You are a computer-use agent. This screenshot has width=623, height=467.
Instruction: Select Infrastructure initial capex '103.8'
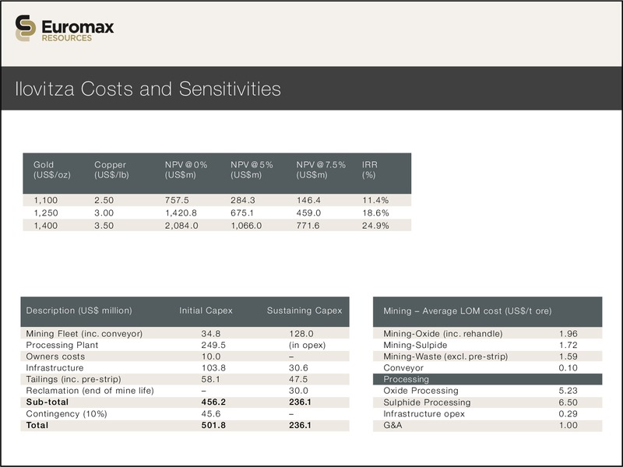[213, 367]
